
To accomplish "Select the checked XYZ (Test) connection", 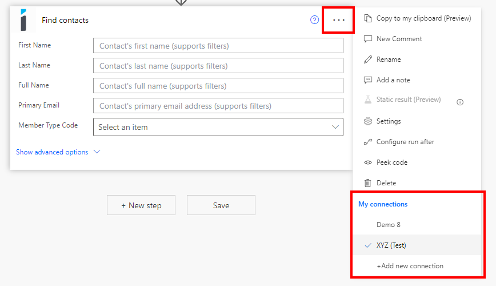I will [391, 245].
